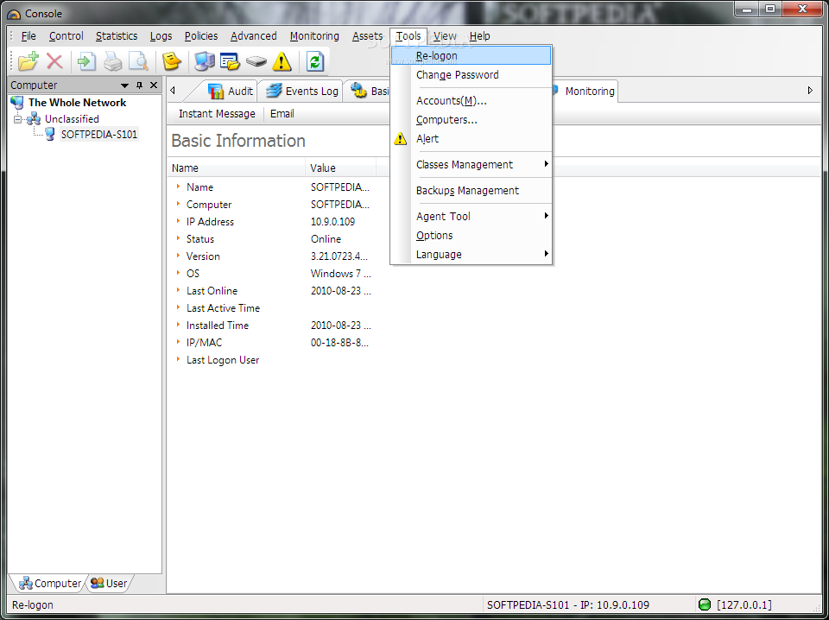Screen dimensions: 829x620
Task: Click 10.9.0.109 IP address value
Action: tap(332, 222)
